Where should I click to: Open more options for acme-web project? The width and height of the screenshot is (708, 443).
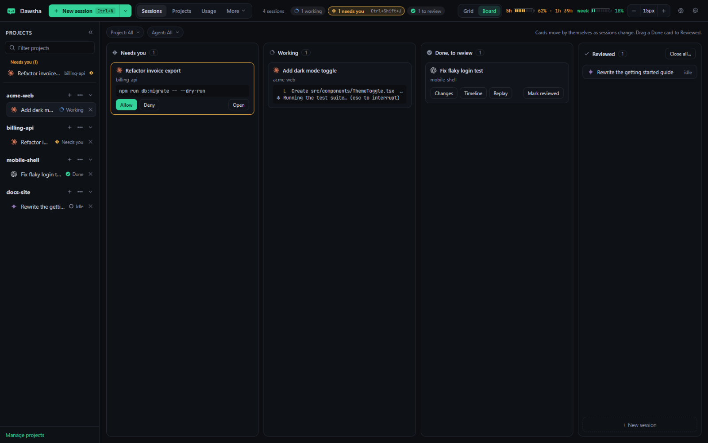80,95
